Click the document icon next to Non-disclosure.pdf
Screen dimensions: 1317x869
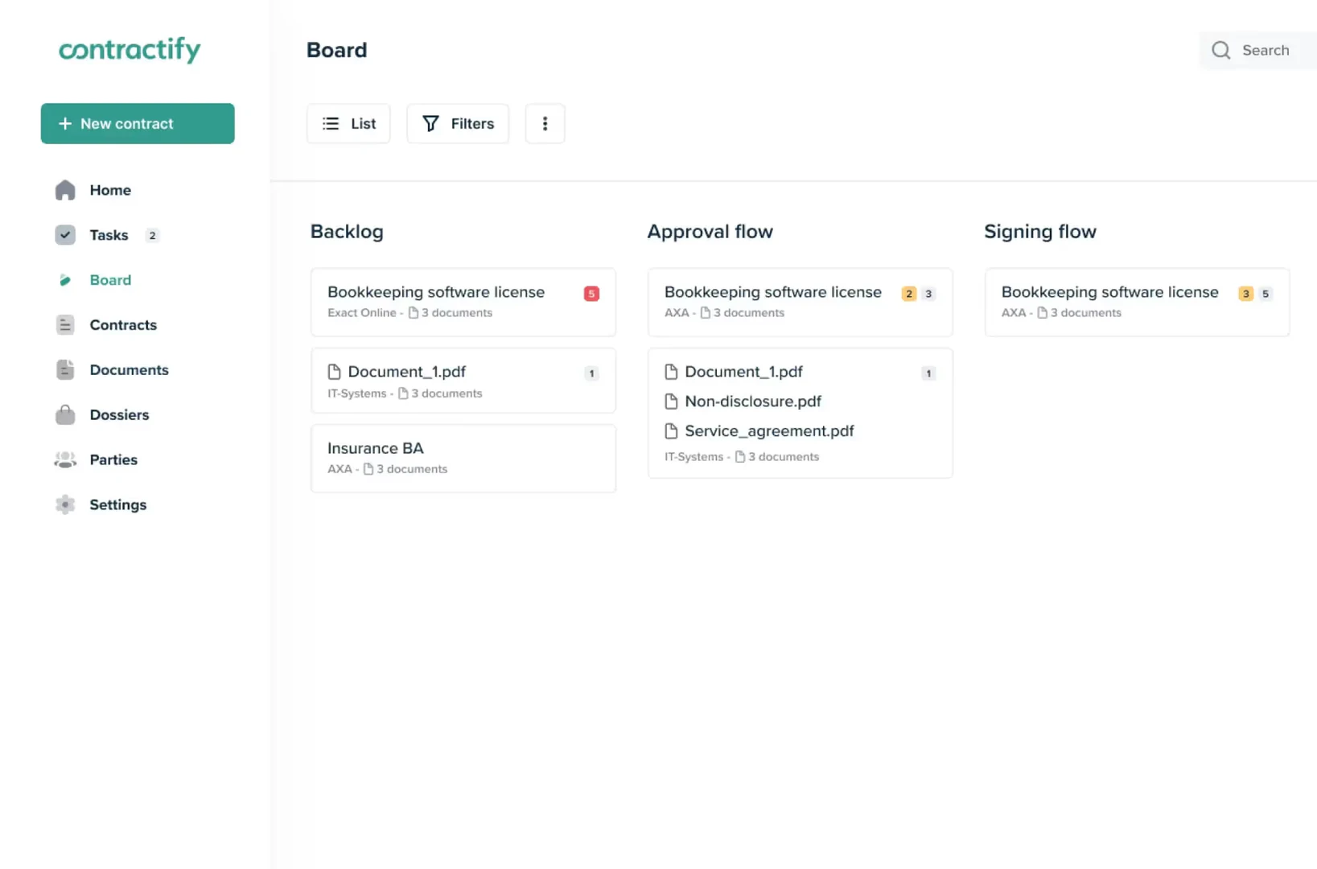coord(672,401)
